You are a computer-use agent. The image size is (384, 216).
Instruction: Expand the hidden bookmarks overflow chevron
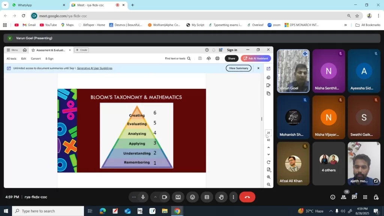tap(345, 25)
